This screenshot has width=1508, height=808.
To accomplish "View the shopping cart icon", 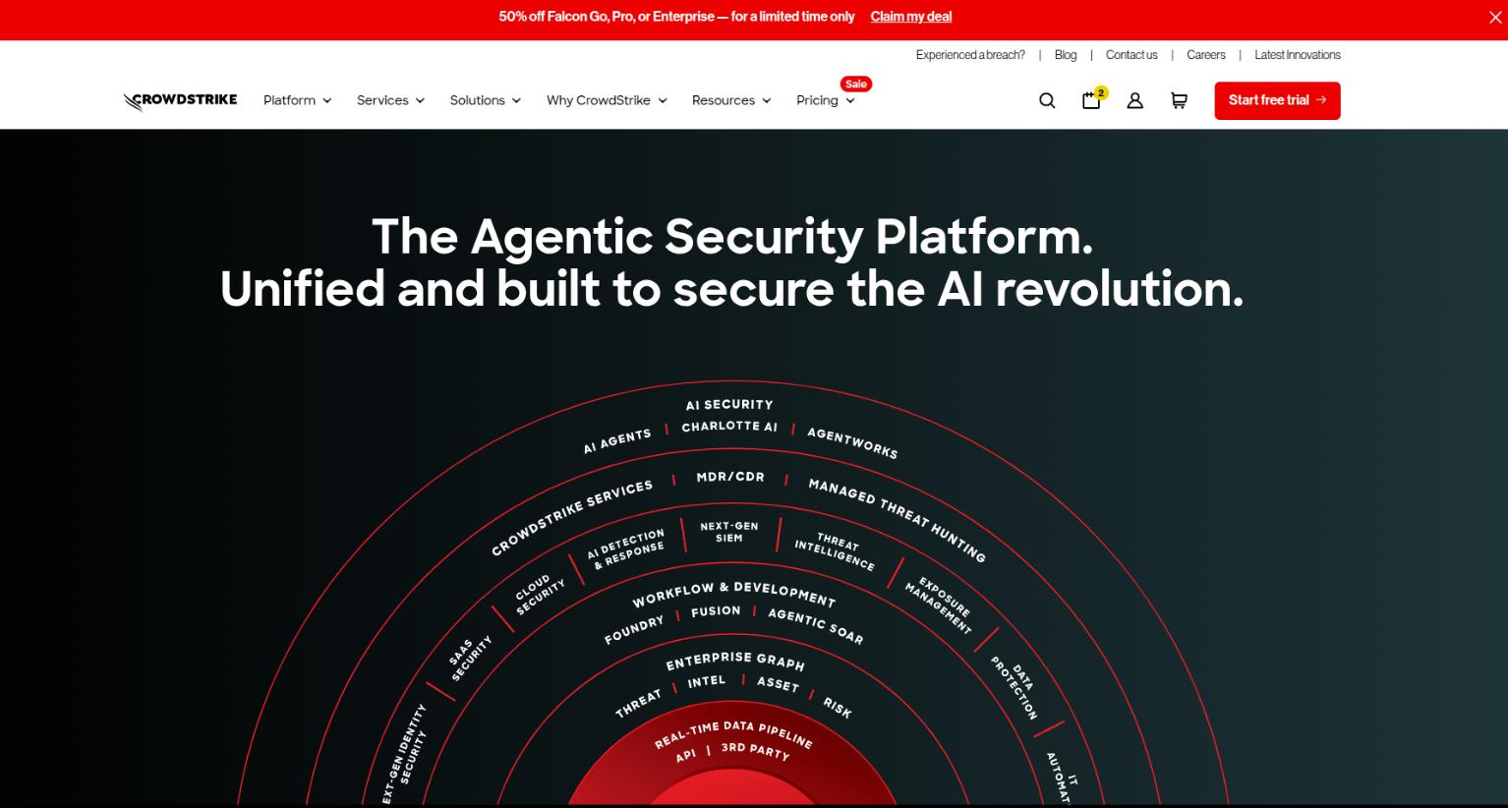I will click(1179, 100).
